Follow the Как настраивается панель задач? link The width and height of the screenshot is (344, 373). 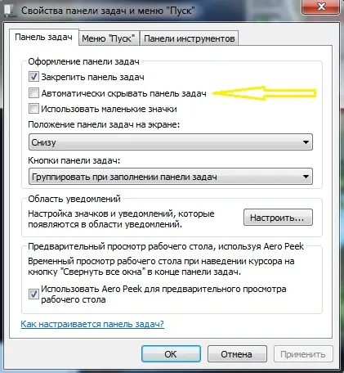pos(92,324)
